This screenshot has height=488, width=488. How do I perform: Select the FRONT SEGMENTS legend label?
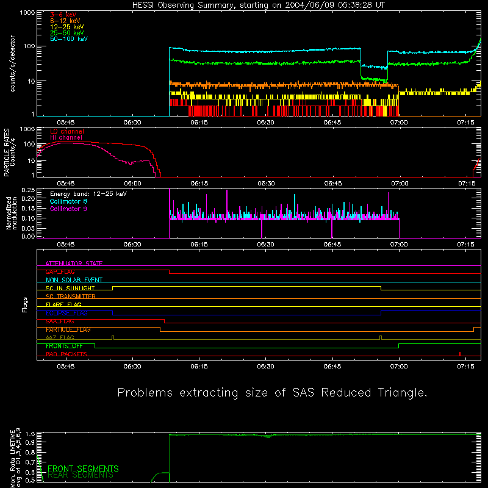coord(83,468)
